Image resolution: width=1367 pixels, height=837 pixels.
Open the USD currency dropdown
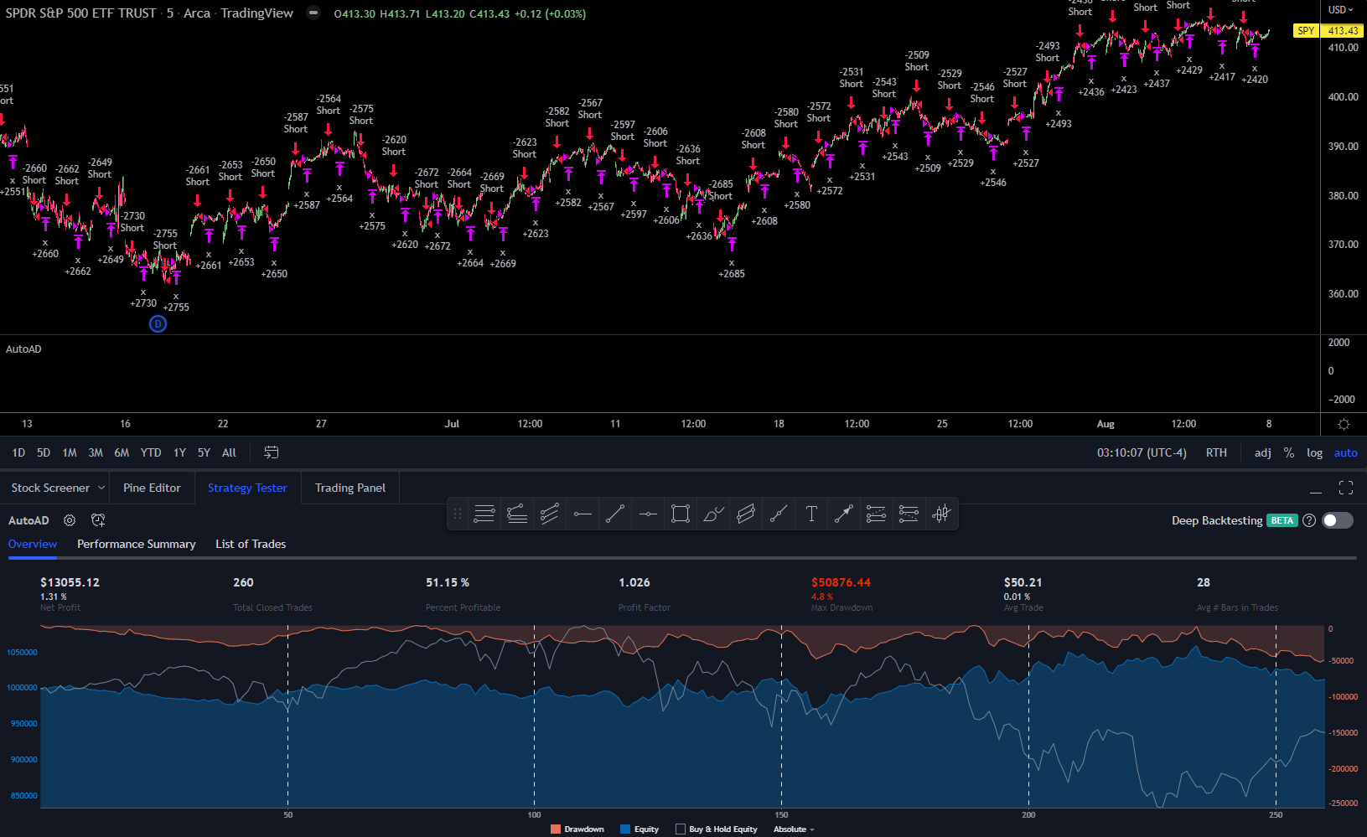point(1341,10)
